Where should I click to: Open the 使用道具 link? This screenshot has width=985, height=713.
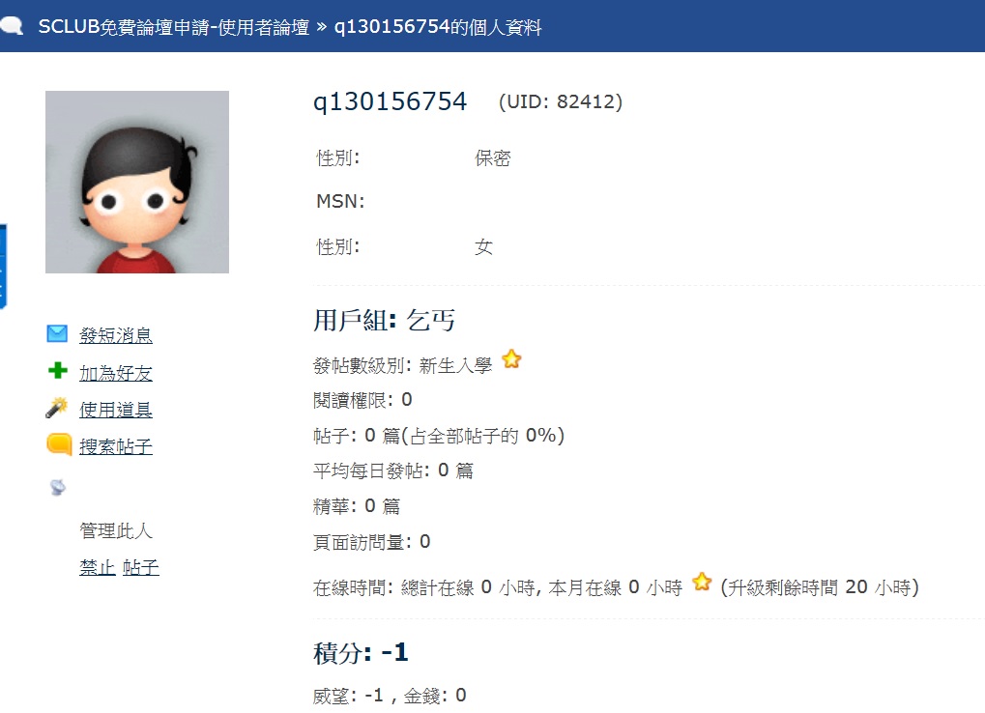(116, 410)
